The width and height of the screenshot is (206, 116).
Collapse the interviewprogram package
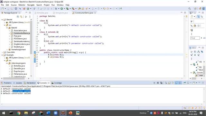point(7,63)
